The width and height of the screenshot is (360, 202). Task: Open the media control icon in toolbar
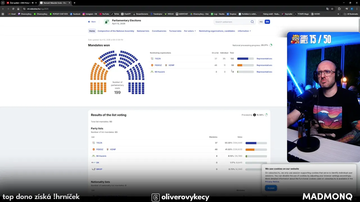coord(347,9)
